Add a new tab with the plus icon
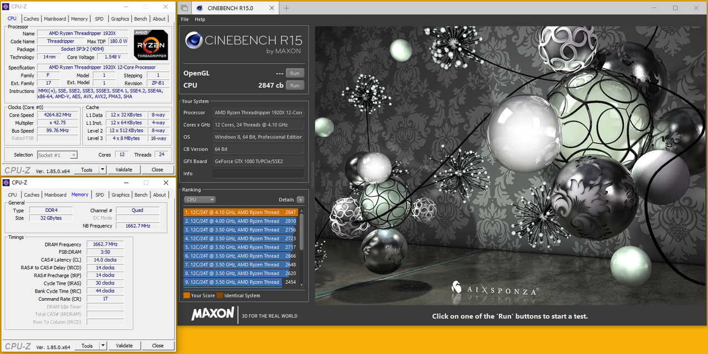708x354 pixels. click(x=286, y=8)
